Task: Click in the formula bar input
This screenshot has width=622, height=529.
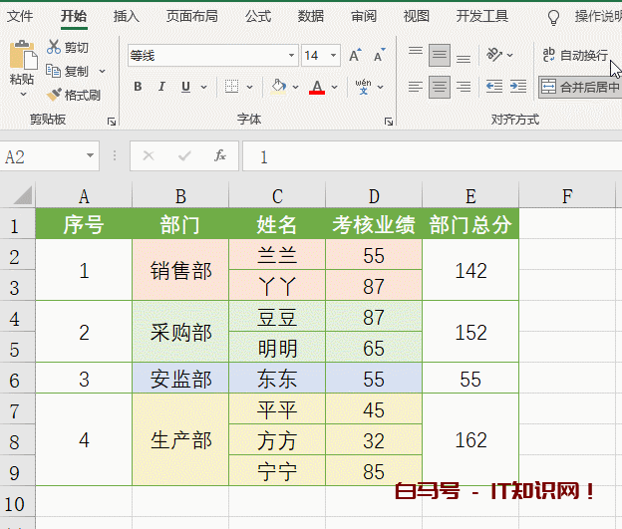Action: click(x=433, y=156)
